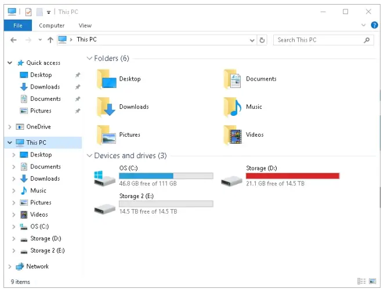Go back with the Back arrow
The image size is (384, 296).
pyautogui.click(x=13, y=40)
